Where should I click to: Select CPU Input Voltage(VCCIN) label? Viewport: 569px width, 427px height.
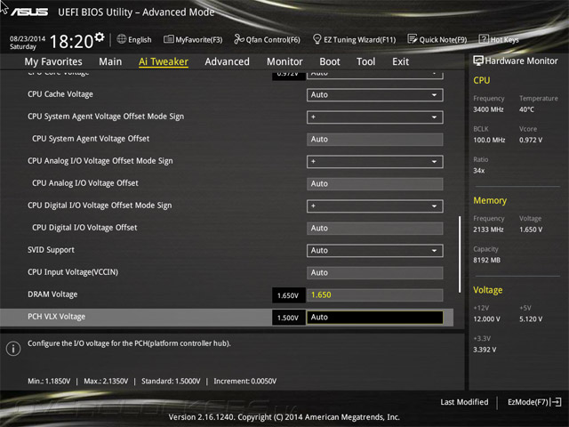(x=73, y=272)
